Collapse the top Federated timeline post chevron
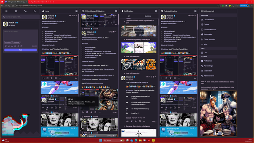254x143 pixels. click(x=195, y=15)
